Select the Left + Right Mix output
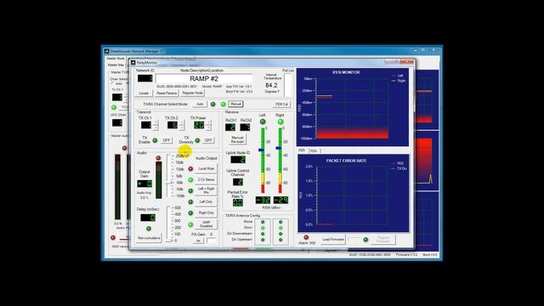544x306 pixels. point(206,190)
